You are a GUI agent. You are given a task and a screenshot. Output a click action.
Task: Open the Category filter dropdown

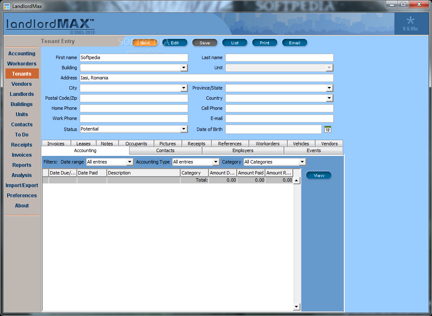click(302, 162)
